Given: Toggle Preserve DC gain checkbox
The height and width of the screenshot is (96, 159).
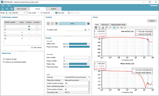Looking at the screenshot, I should click(4, 59).
